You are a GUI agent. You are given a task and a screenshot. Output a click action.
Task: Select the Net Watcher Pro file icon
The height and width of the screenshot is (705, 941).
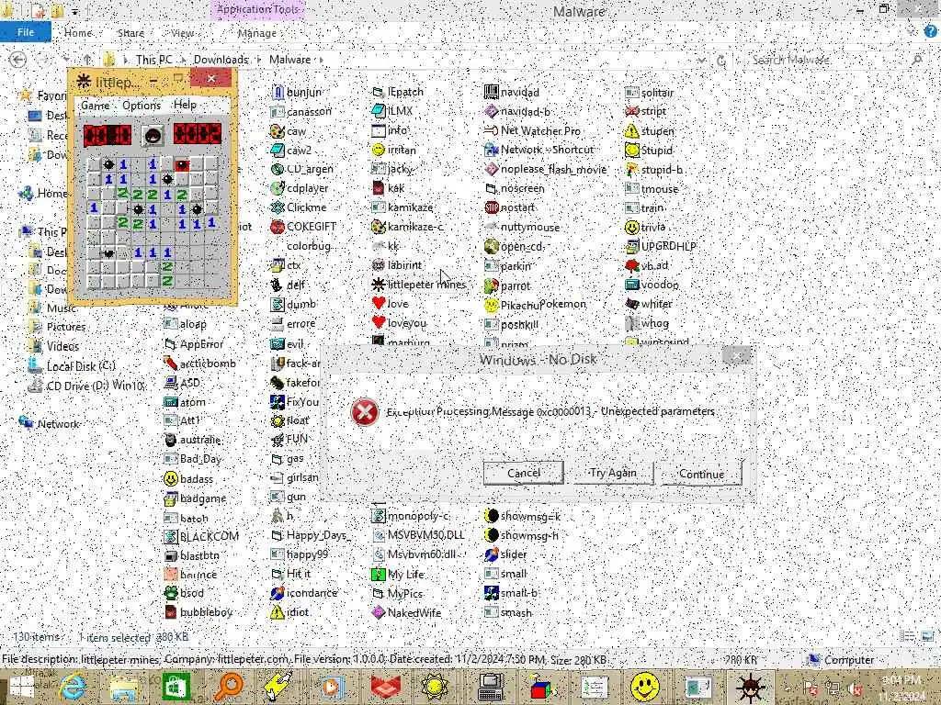coord(492,130)
